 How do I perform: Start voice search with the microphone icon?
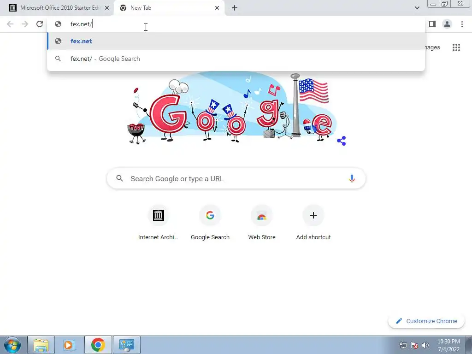point(352,178)
